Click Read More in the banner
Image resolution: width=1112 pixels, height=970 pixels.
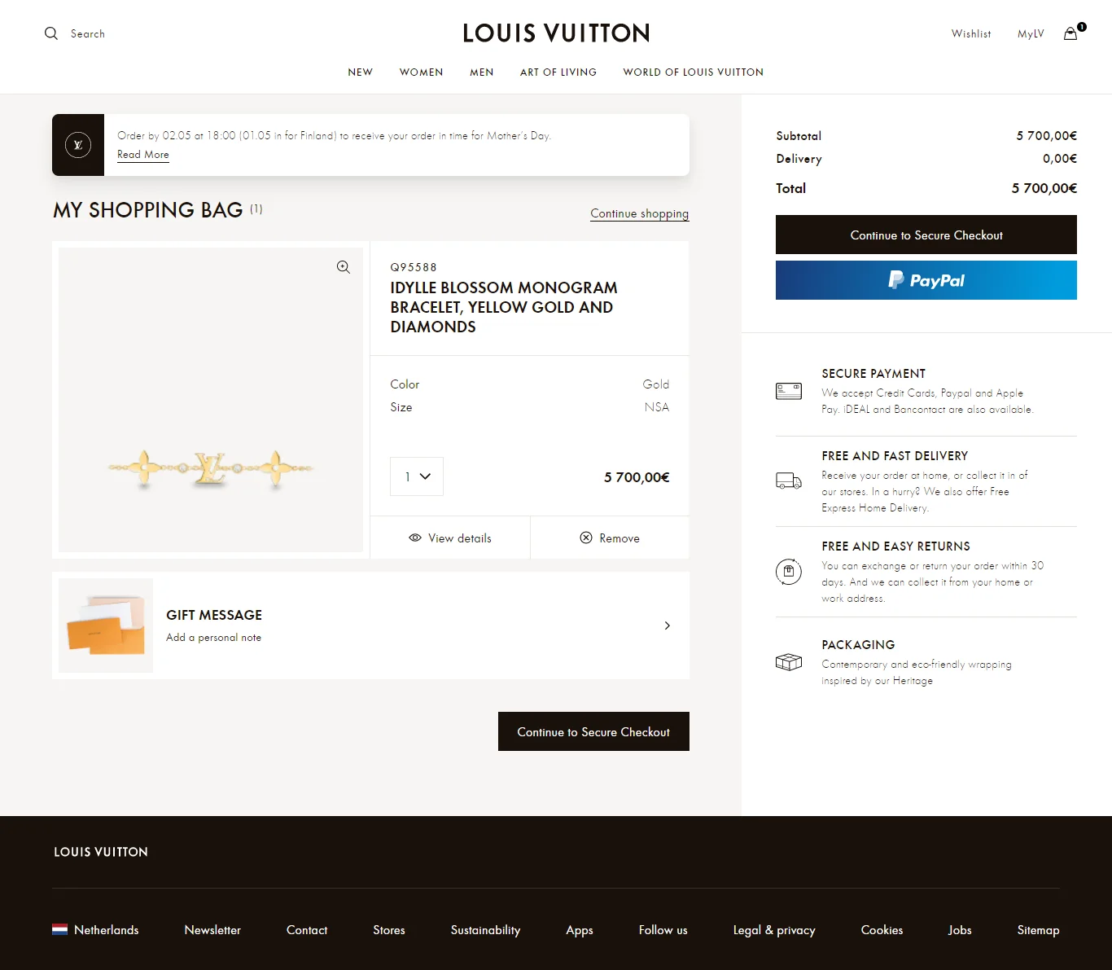tap(143, 155)
